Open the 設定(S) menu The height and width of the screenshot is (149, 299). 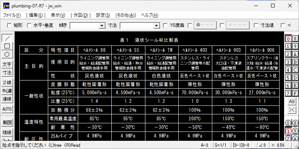(103, 15)
